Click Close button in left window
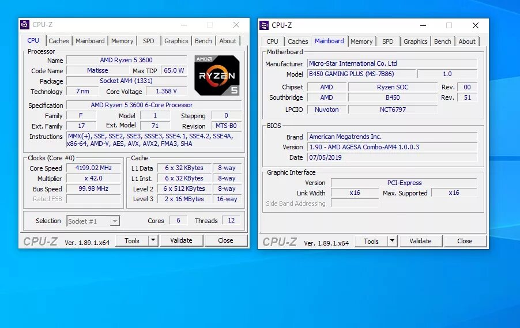Screen dimensions: 520x328 (226, 240)
